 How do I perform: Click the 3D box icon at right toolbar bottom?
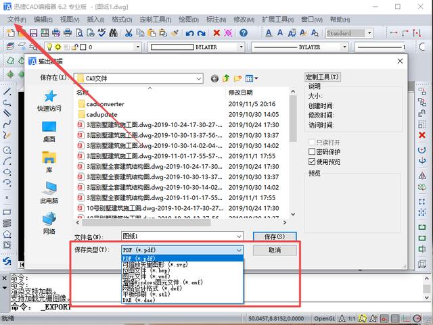point(422,264)
